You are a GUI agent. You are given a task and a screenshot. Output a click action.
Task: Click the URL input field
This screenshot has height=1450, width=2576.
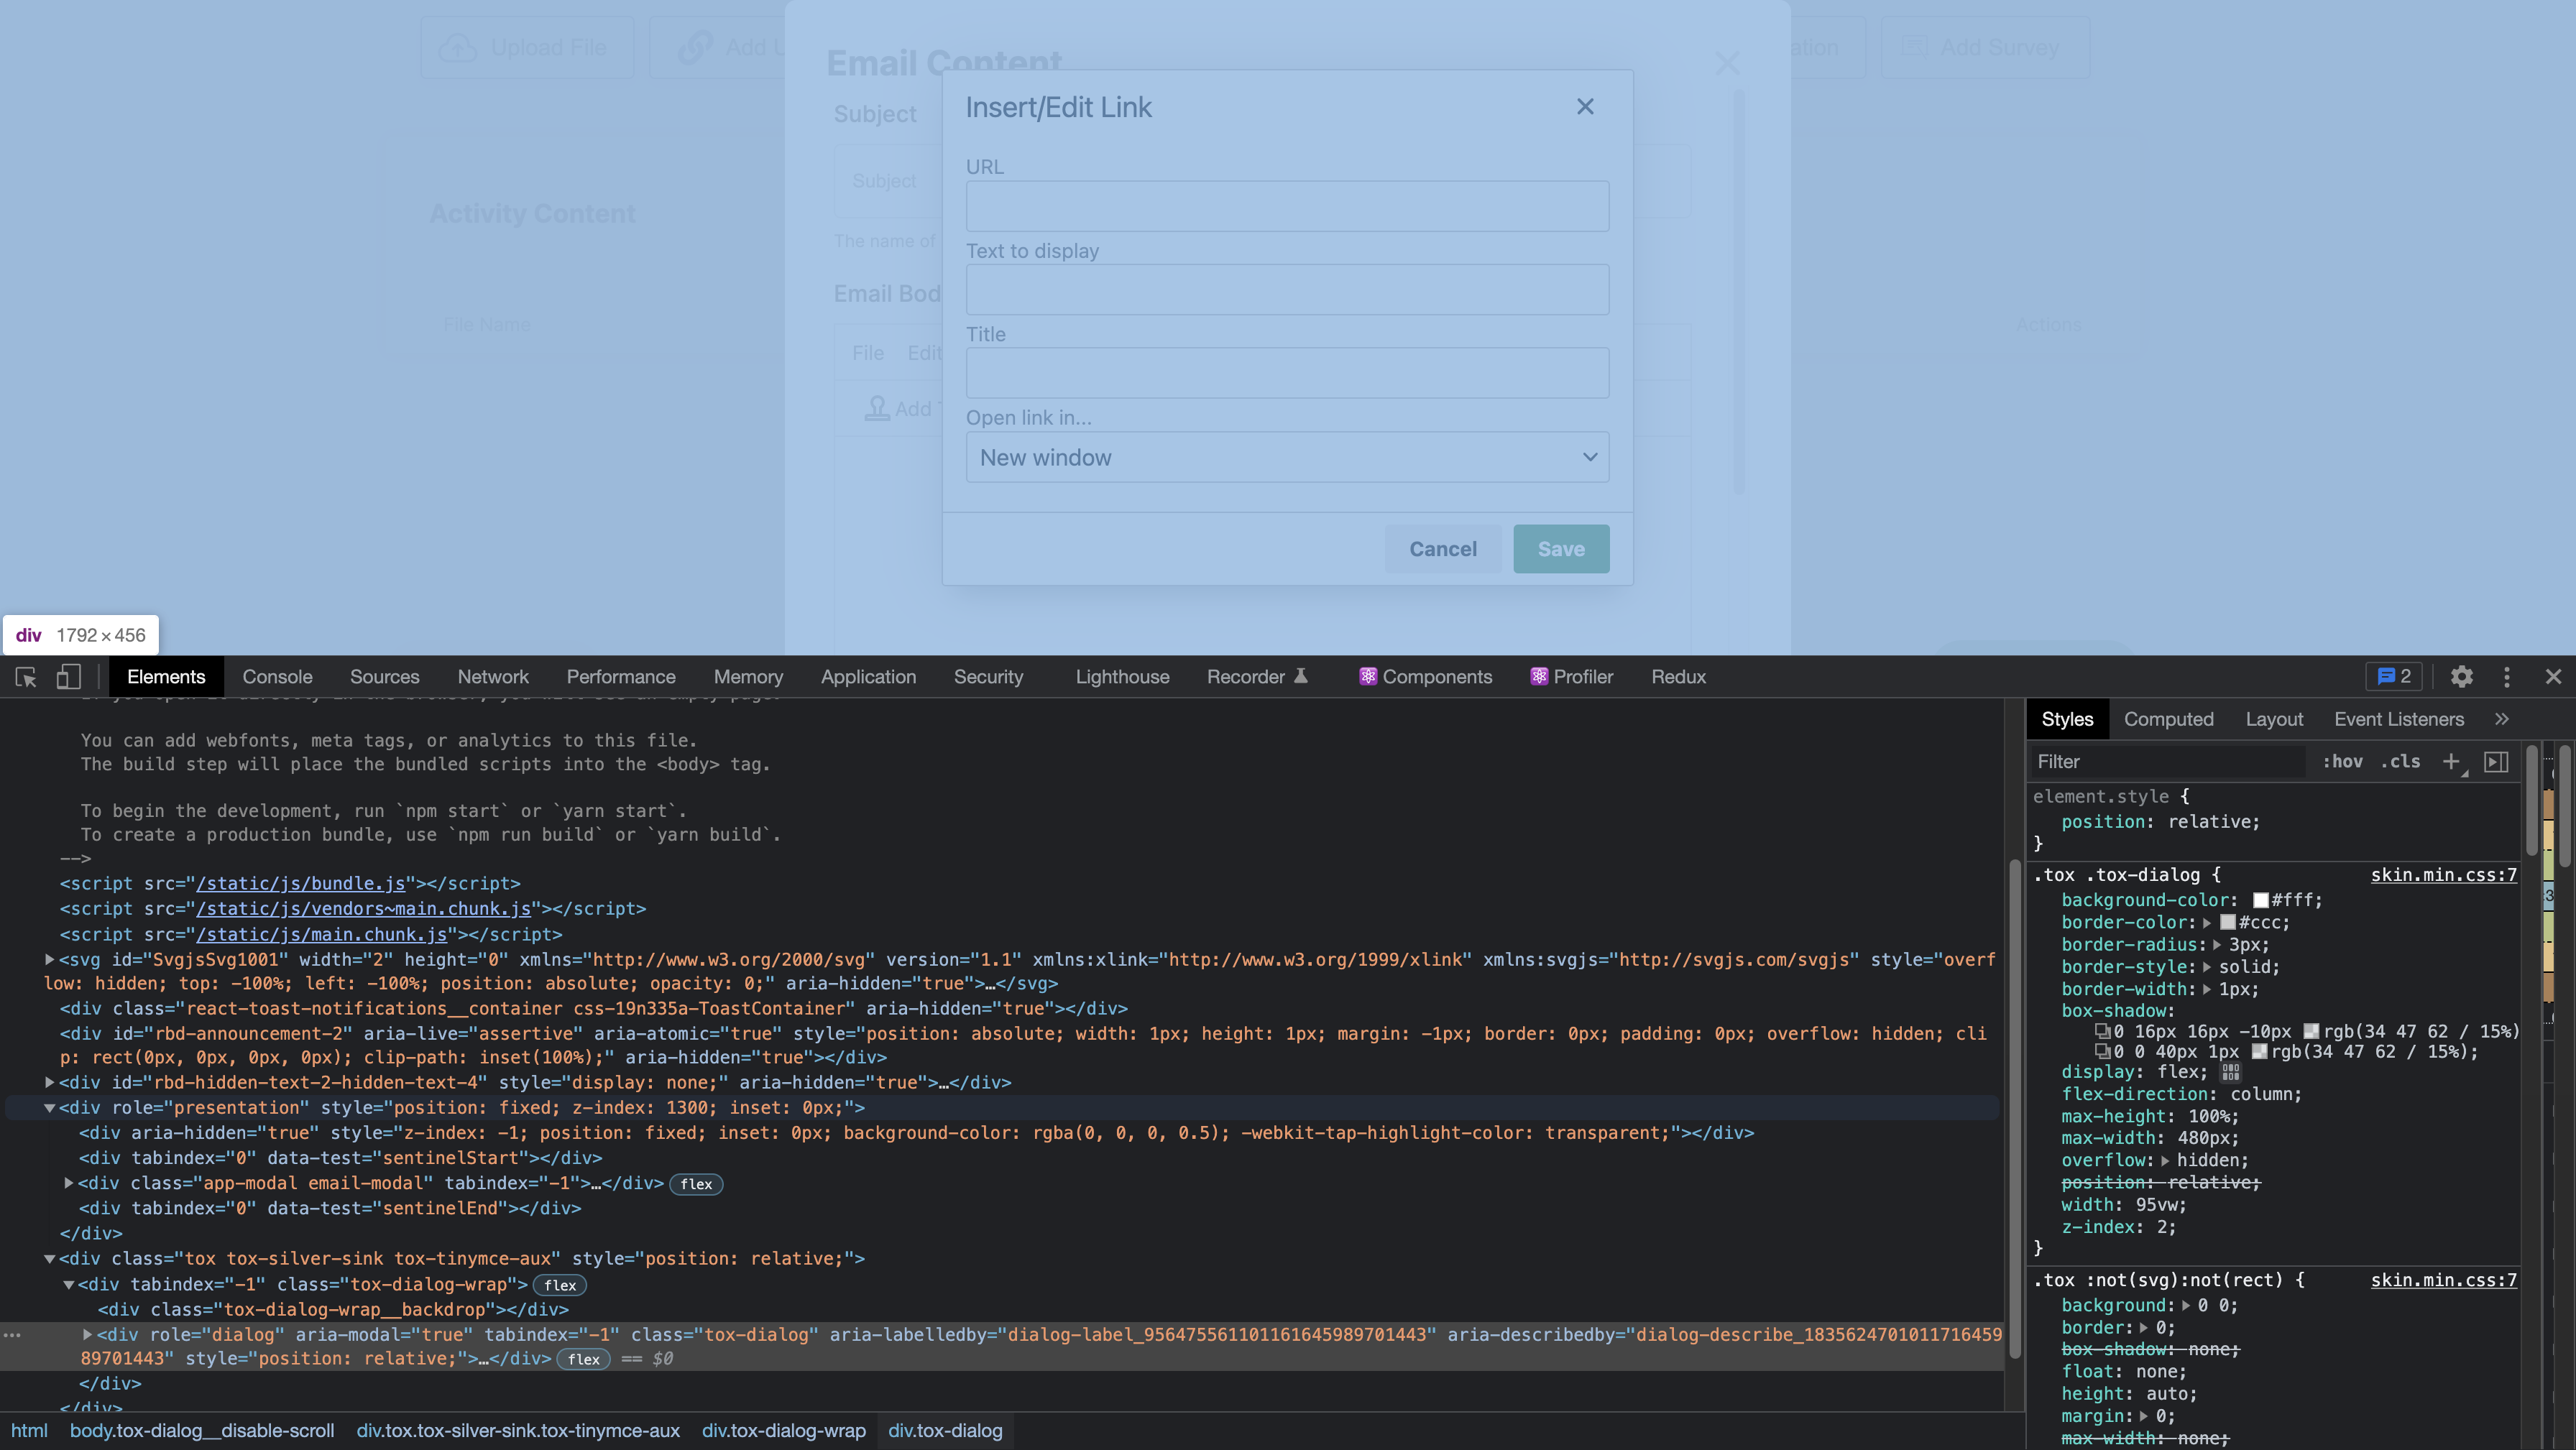[1287, 206]
